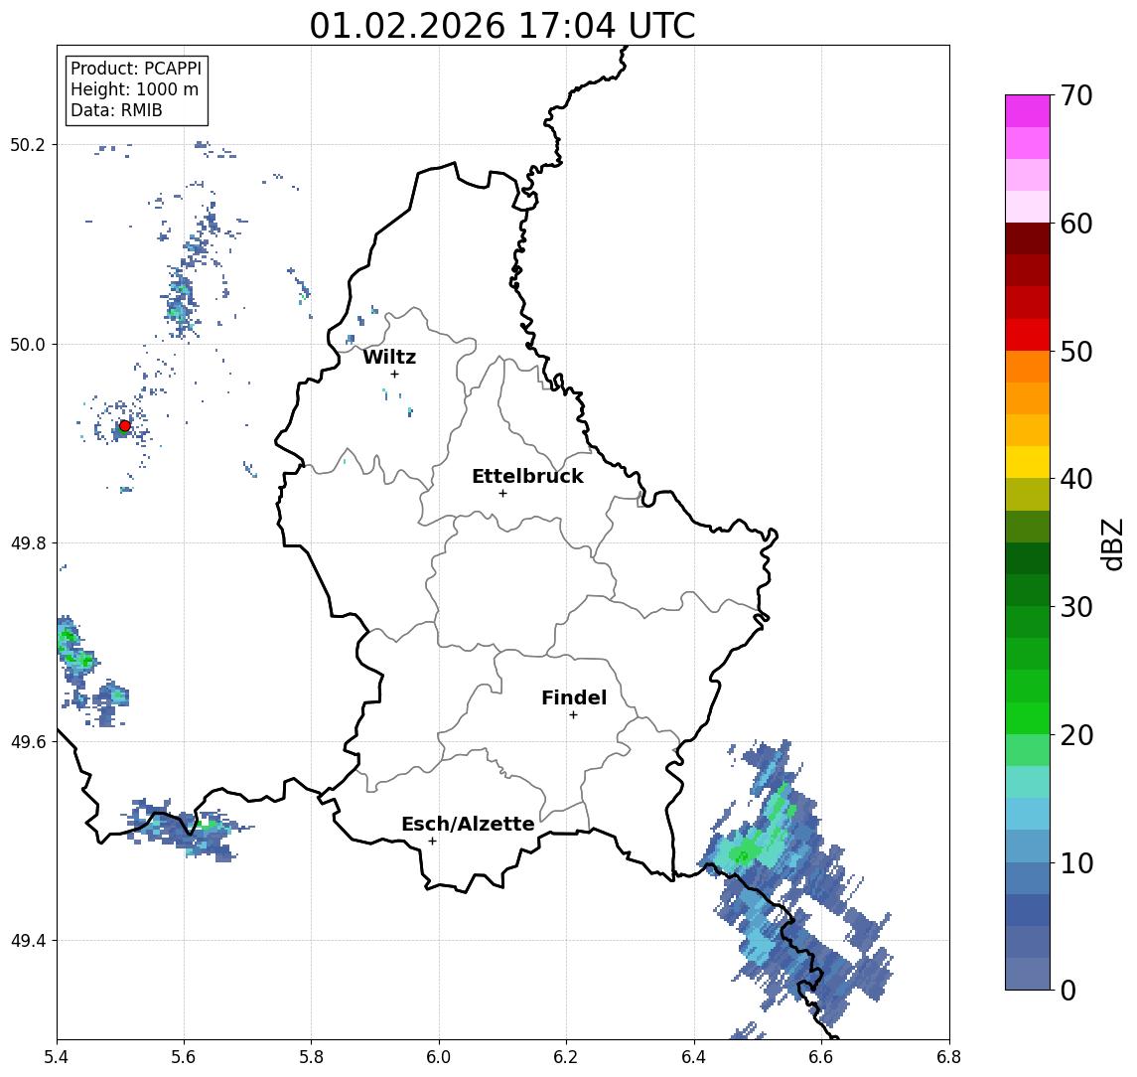The image size is (1137, 1077).
Task: Click the Wiltz station label
Action: tap(389, 357)
